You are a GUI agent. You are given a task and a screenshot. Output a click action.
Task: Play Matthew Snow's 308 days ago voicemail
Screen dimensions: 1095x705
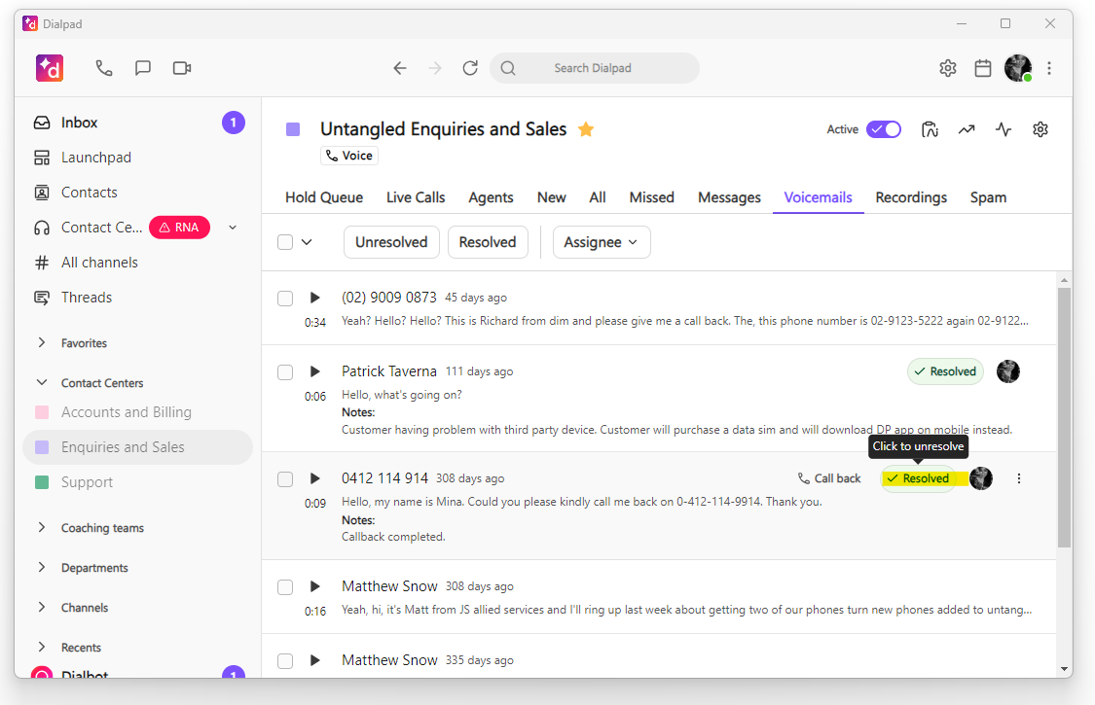coord(315,586)
